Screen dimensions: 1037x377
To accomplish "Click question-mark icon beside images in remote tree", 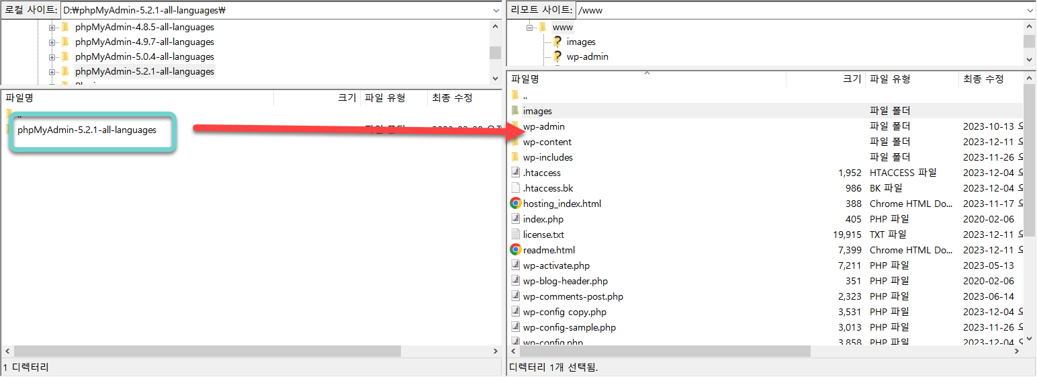I will pyautogui.click(x=557, y=42).
